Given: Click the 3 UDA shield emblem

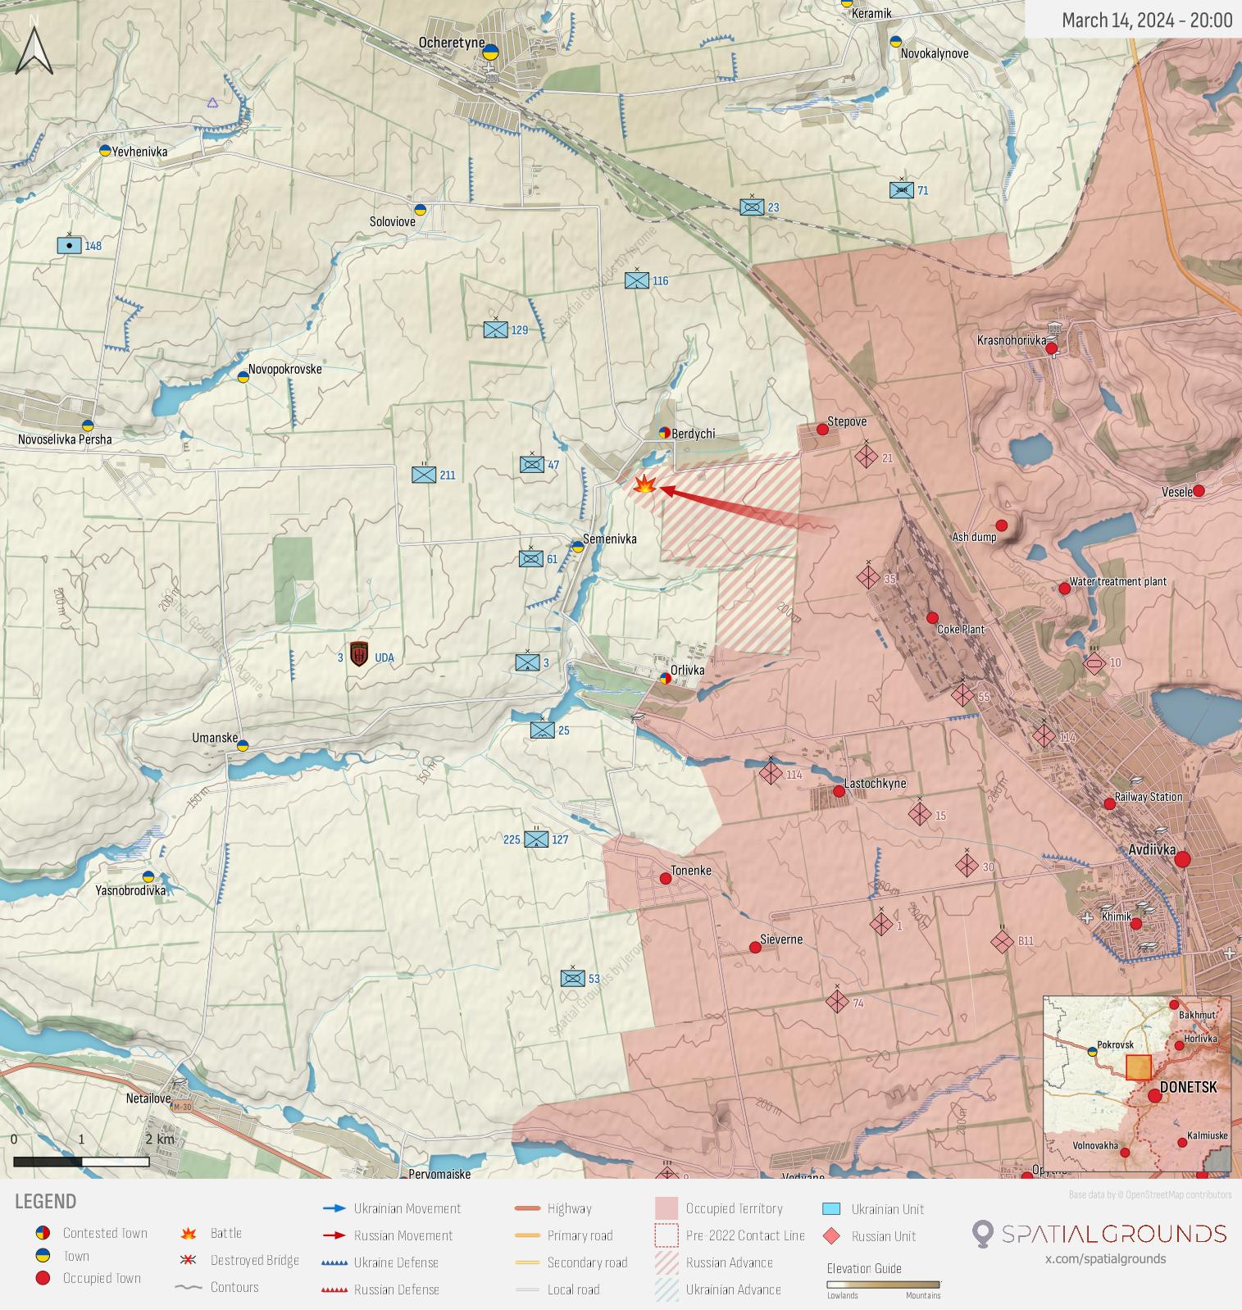Looking at the screenshot, I should pos(358,654).
